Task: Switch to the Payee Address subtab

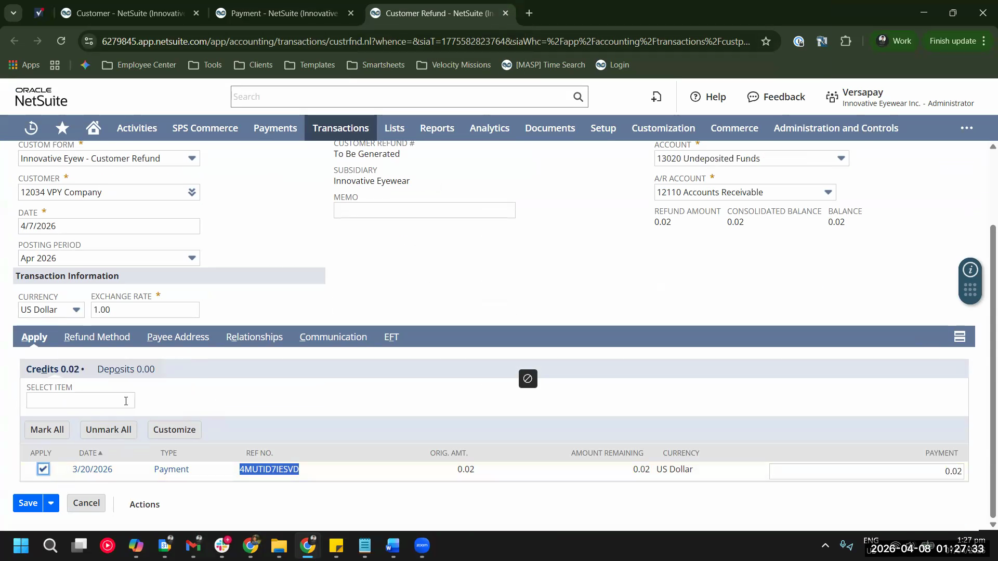Action: tap(178, 337)
